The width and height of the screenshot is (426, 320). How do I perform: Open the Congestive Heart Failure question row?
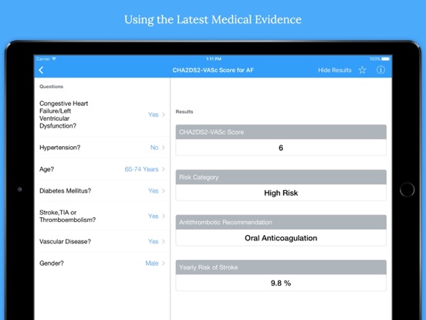[102, 114]
